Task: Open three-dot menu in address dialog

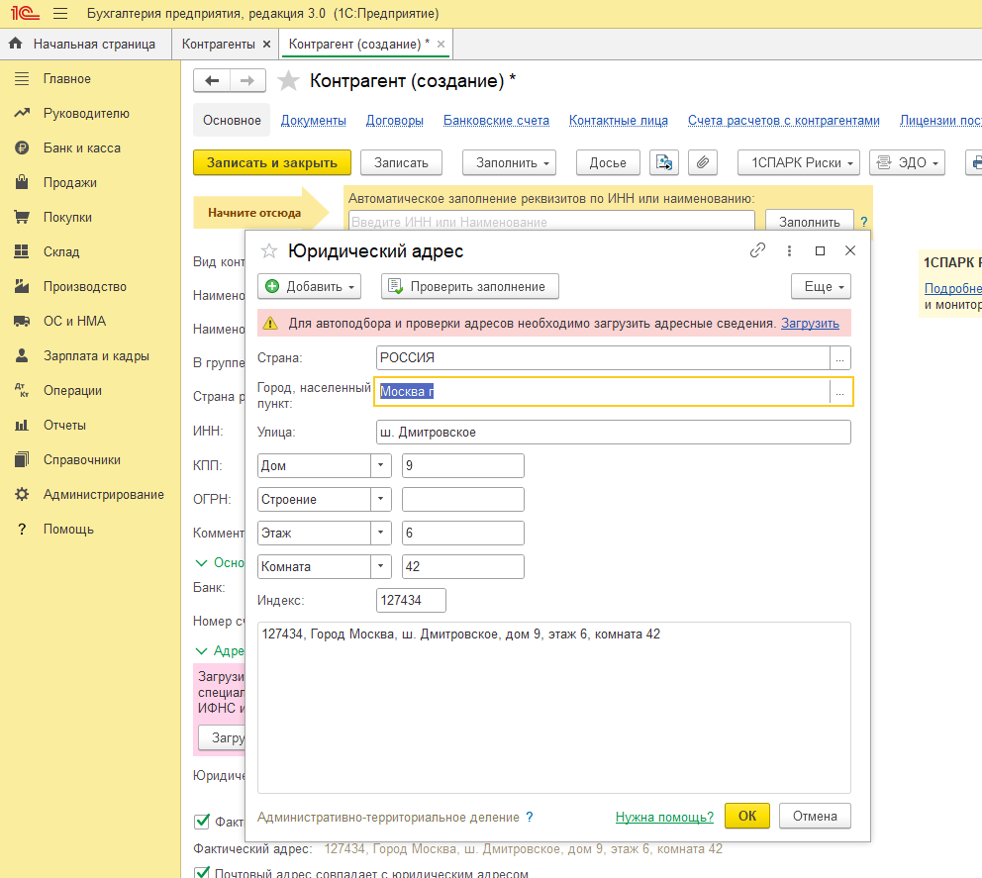Action: pyautogui.click(x=789, y=250)
